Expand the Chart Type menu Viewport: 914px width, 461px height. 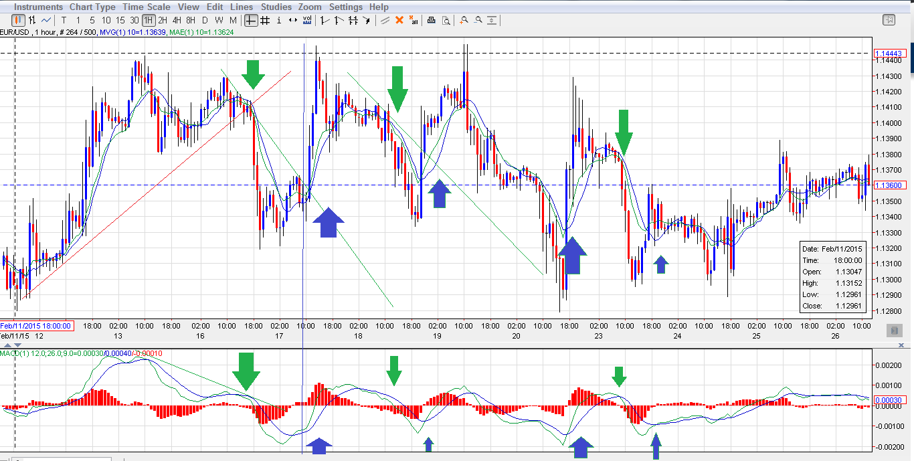point(92,7)
